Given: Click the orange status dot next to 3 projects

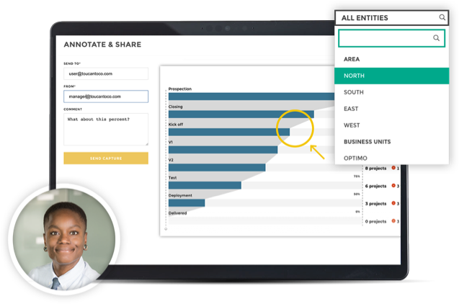Looking at the screenshot, I should point(393,203).
